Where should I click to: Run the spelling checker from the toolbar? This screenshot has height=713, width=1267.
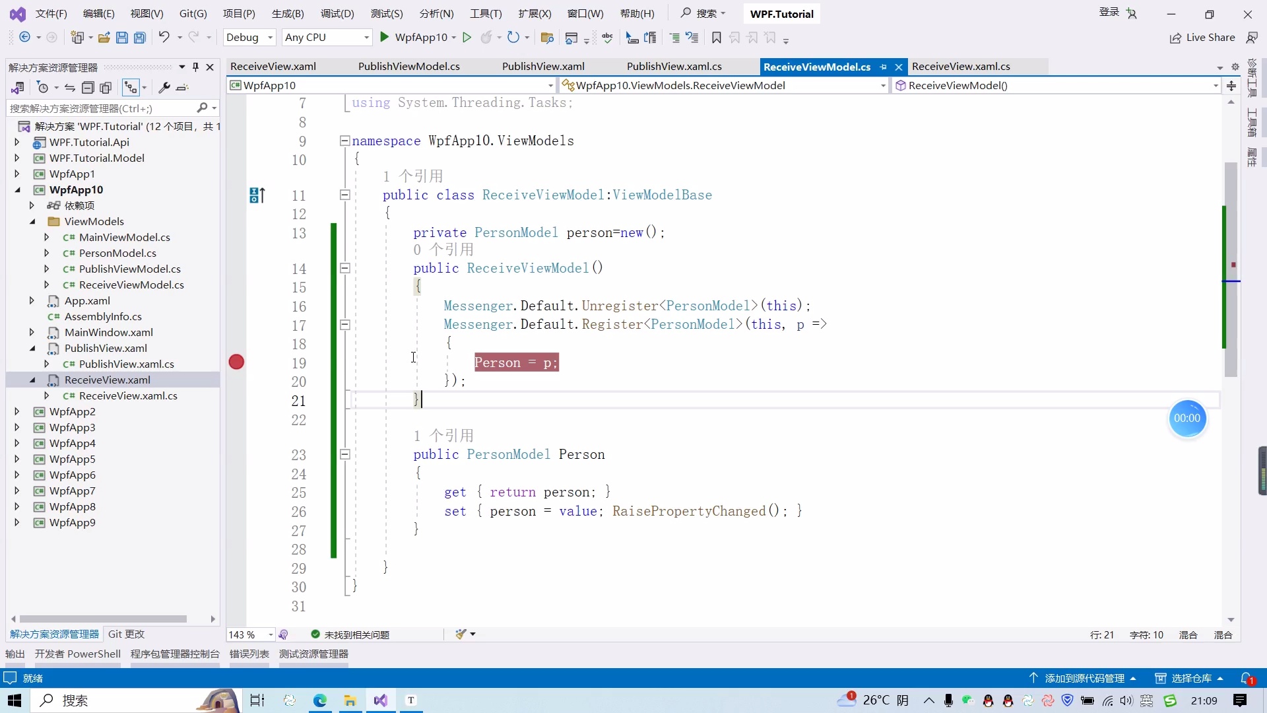[607, 38]
